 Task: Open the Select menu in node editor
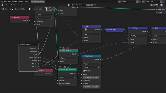pos(13,5)
